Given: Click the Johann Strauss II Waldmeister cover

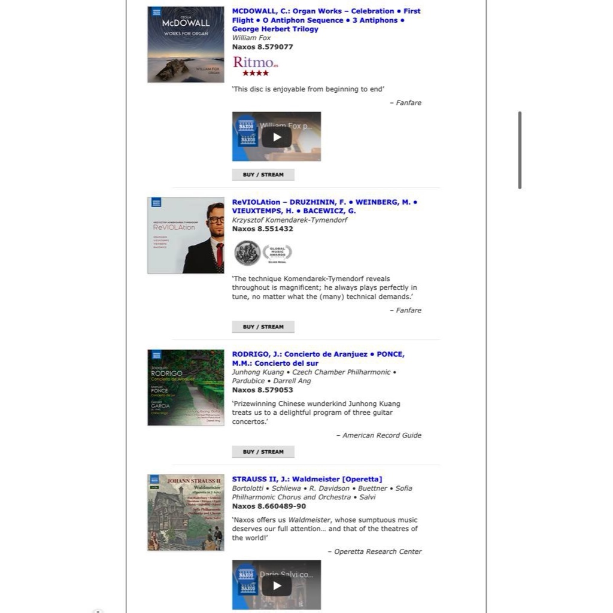Looking at the screenshot, I should 186,512.
